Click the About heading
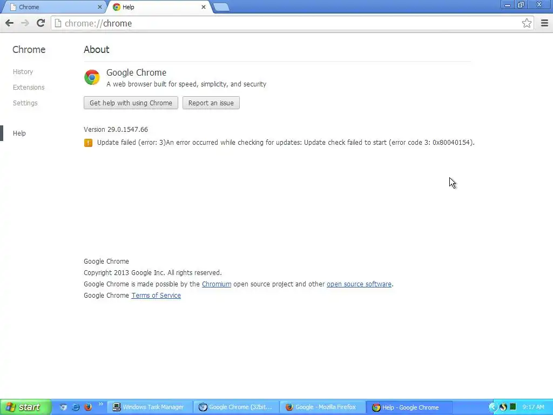 click(96, 49)
